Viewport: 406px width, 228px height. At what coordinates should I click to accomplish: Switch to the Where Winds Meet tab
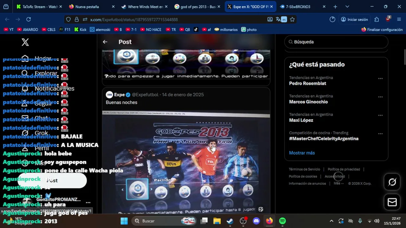coord(145,7)
